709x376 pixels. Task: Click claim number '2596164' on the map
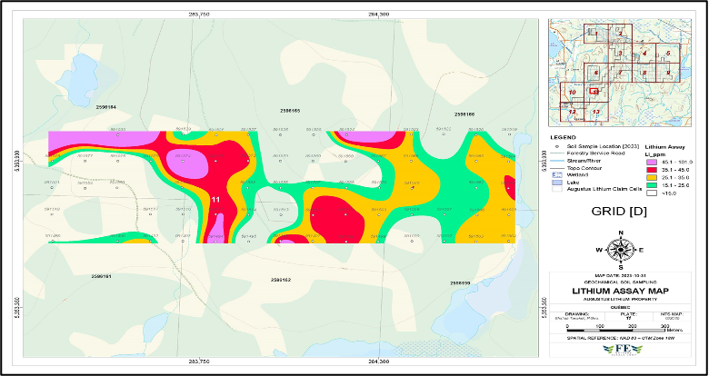click(x=106, y=107)
